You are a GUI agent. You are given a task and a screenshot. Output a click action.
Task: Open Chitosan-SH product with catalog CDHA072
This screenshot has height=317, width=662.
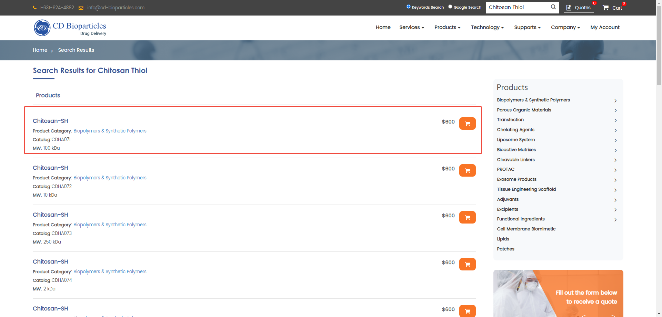click(50, 168)
